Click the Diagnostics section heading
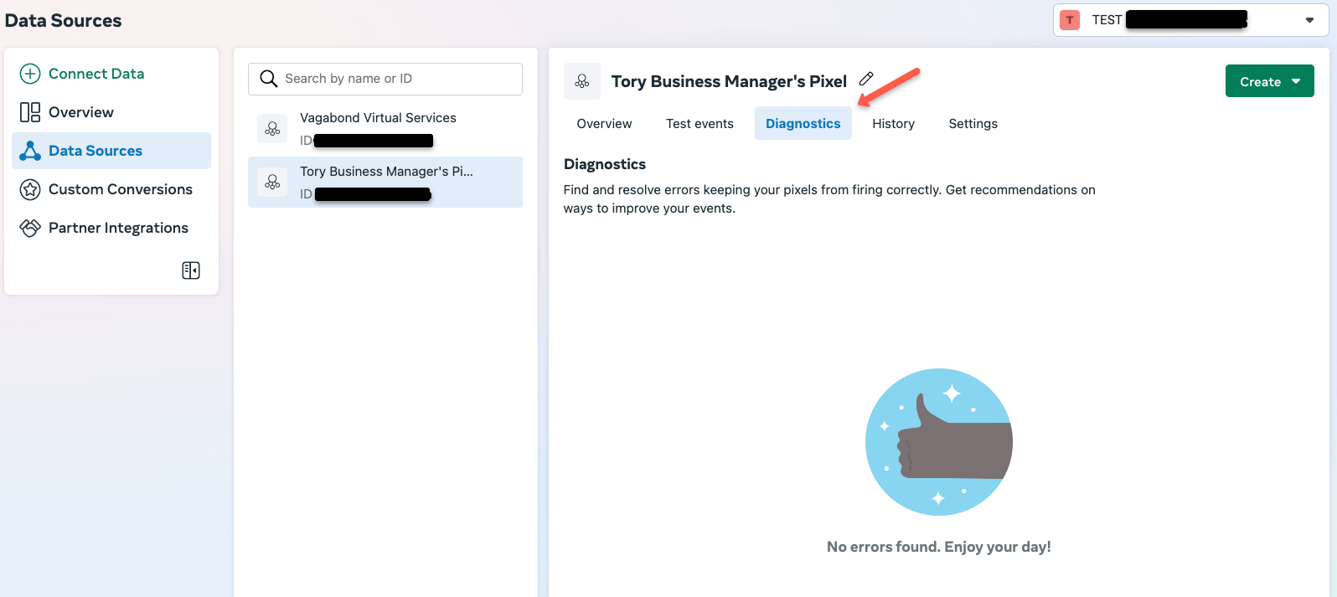Screen dimensions: 1337x597 tap(605, 164)
